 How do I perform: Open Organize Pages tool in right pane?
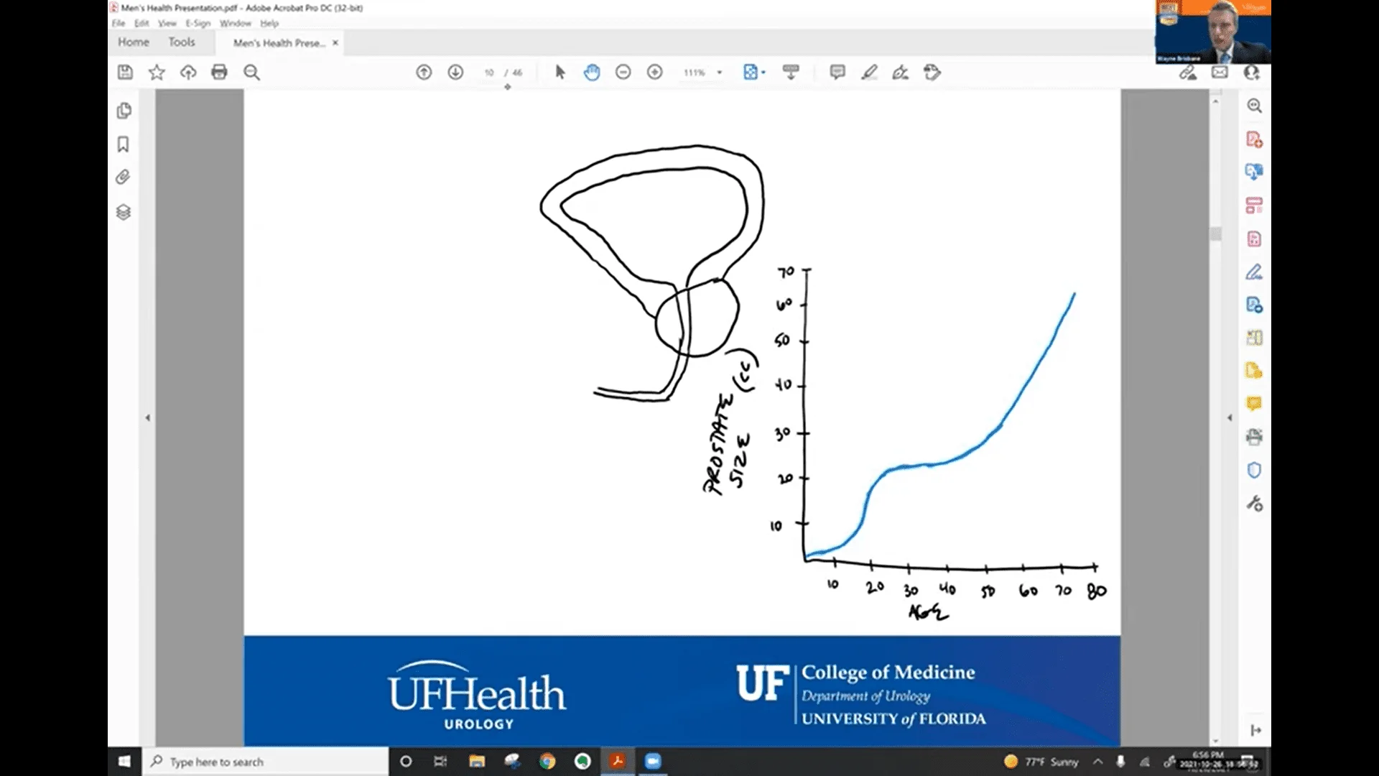[x=1254, y=205]
